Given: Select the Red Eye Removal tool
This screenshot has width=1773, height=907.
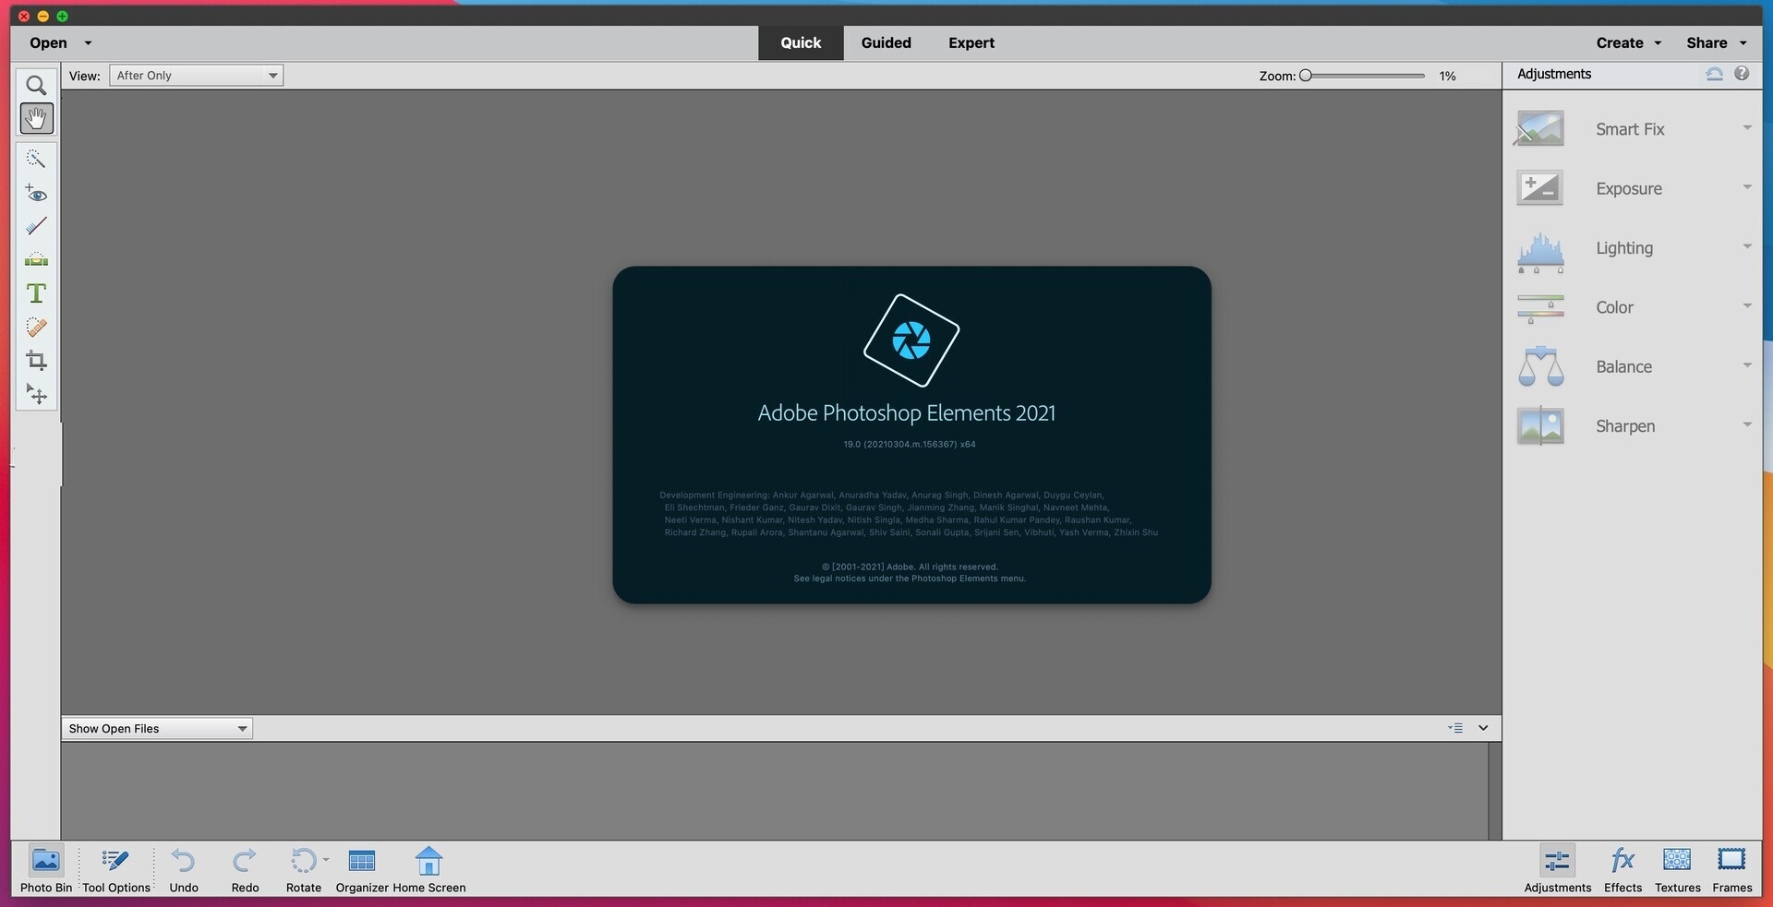Looking at the screenshot, I should coord(36,193).
